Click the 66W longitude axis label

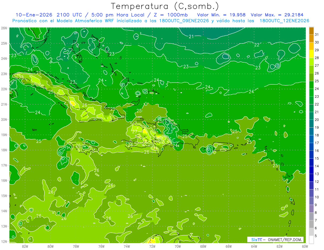[229, 246]
